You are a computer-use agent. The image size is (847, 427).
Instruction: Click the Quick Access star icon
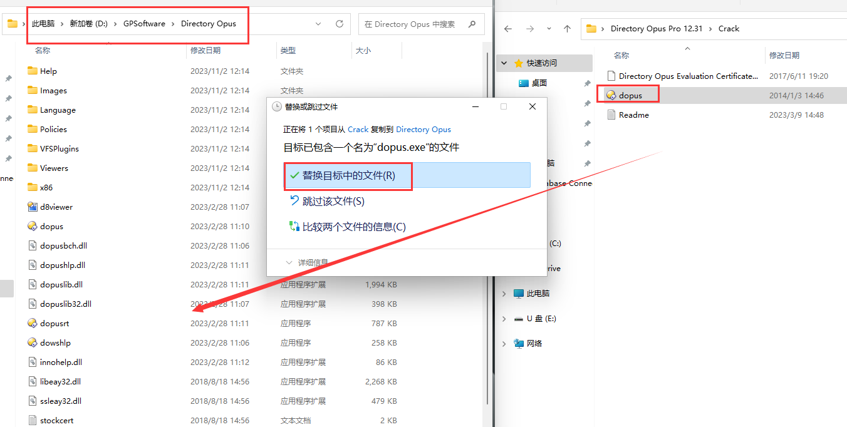click(518, 63)
